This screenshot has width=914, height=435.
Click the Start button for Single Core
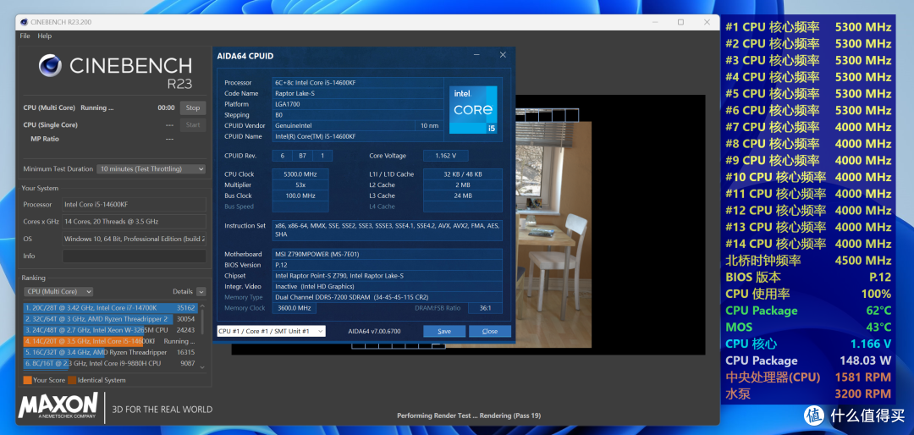(x=193, y=124)
